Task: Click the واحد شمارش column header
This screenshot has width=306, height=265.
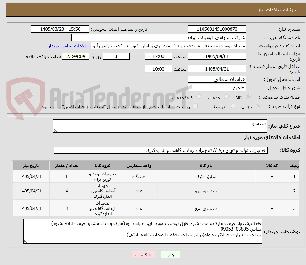Action: (139, 166)
